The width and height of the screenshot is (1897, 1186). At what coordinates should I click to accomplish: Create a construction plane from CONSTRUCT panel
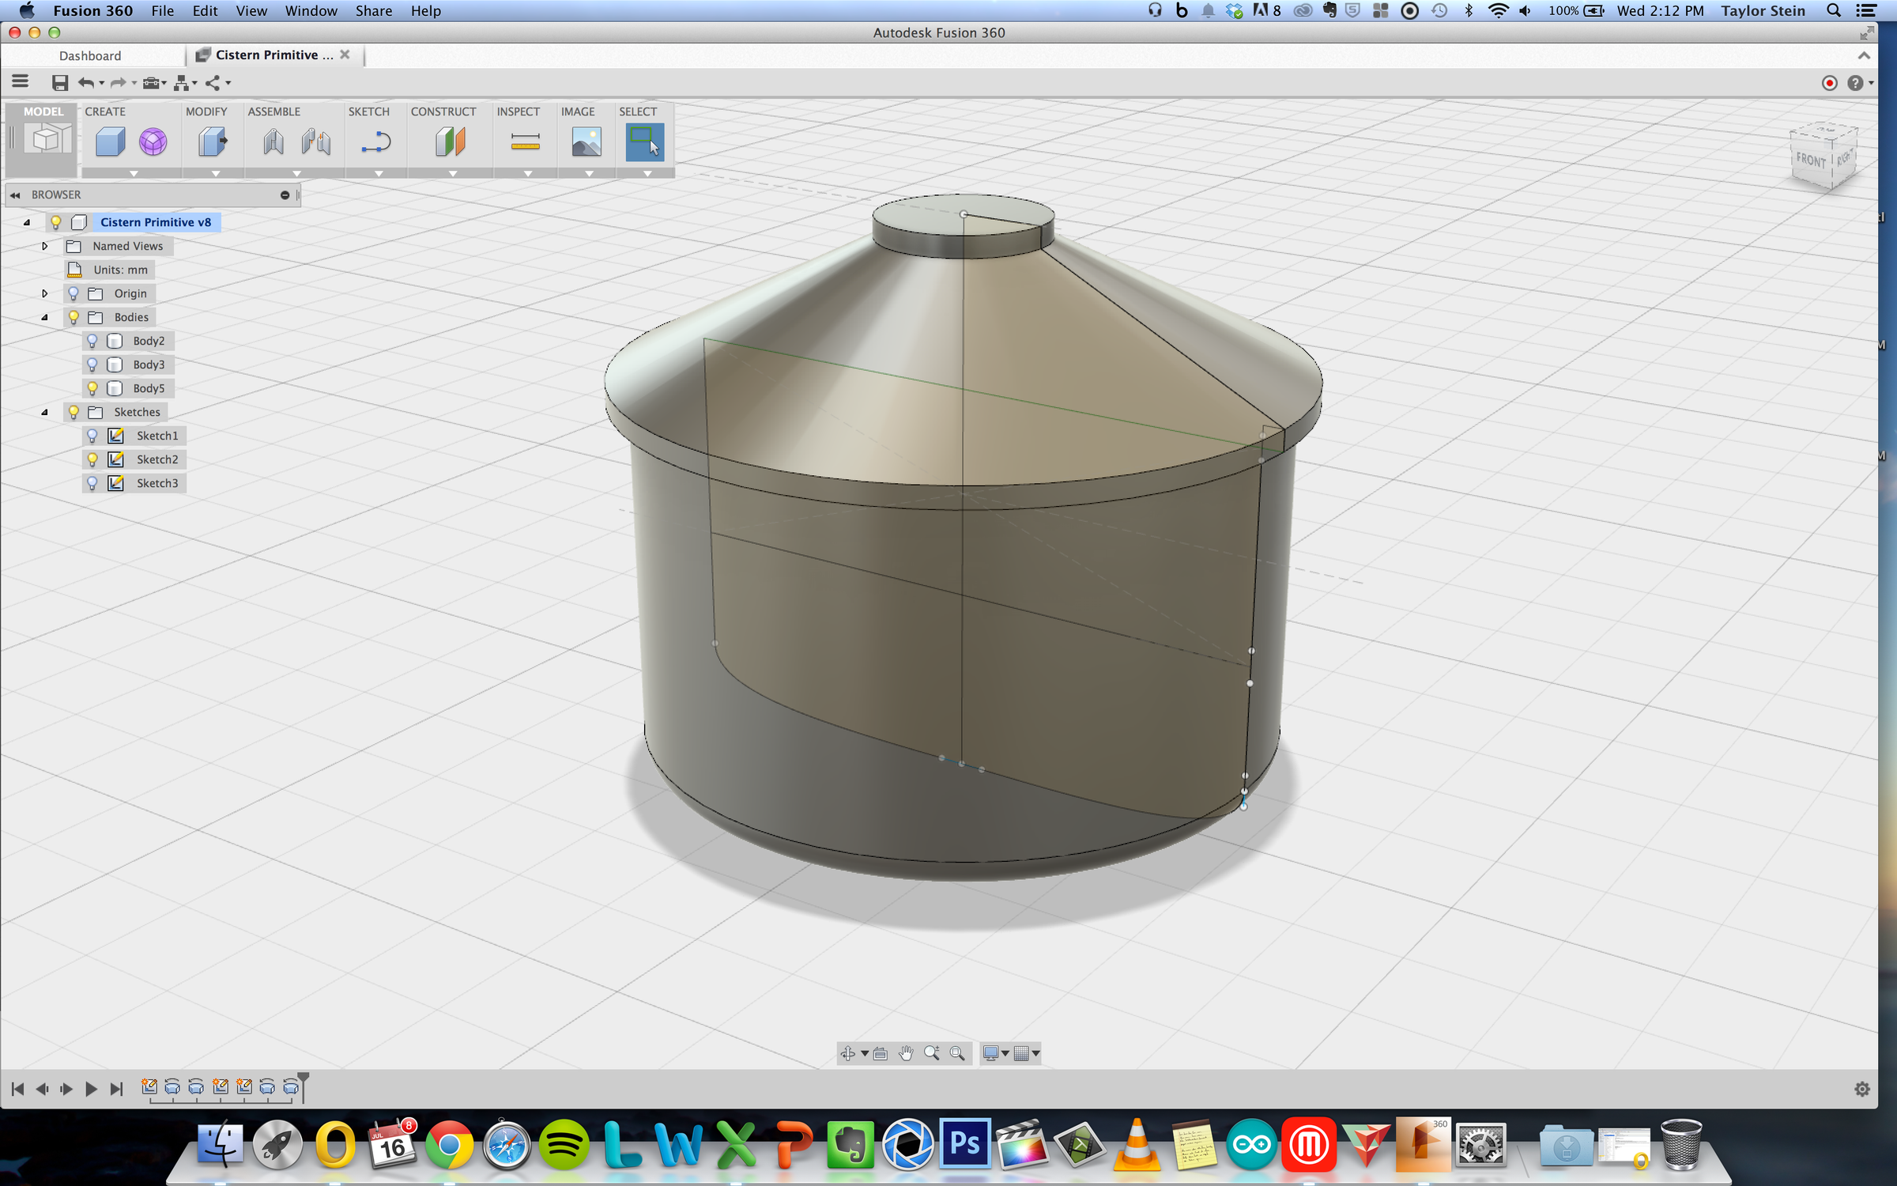(x=447, y=141)
